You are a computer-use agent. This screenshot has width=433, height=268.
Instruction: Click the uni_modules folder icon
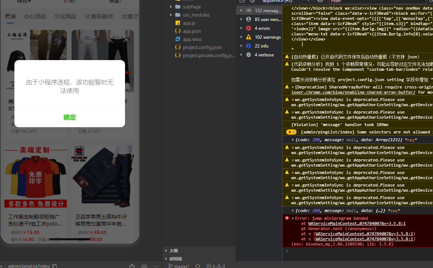point(178,15)
